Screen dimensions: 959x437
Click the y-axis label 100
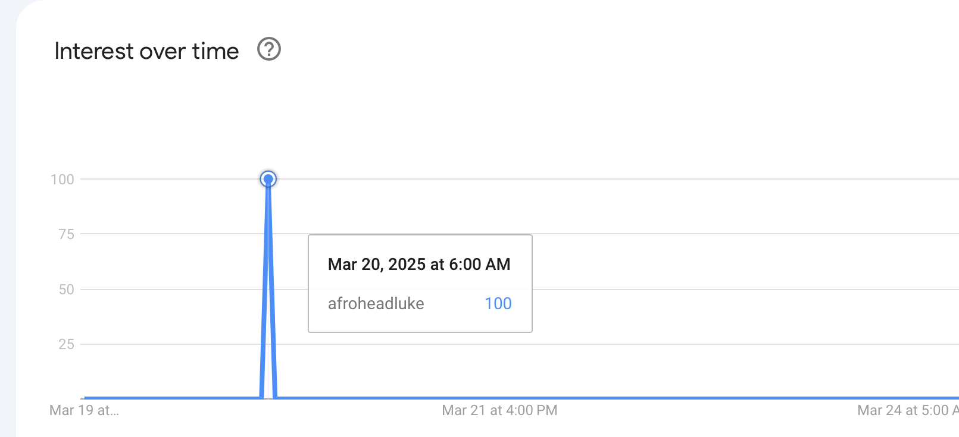(63, 180)
